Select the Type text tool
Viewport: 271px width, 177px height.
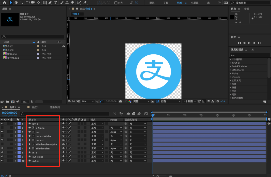(x=55, y=3)
